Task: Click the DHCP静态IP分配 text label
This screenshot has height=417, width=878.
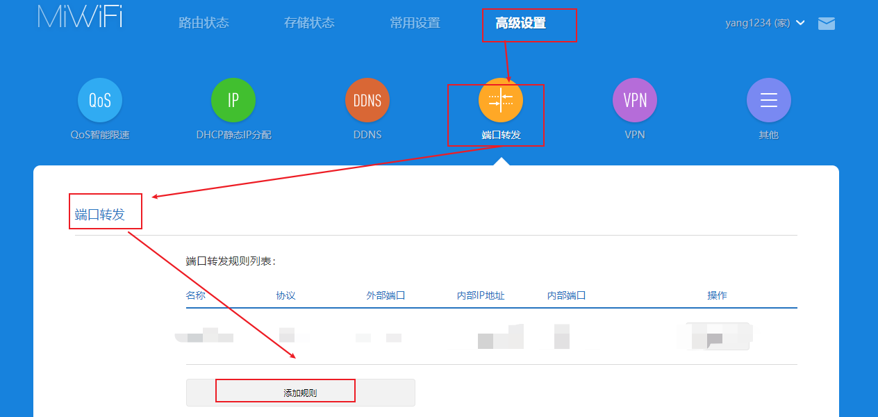Action: click(233, 135)
